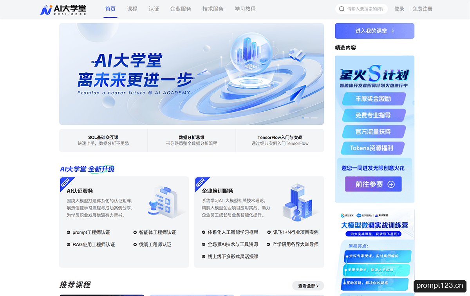
Task: Open the 课程 menu
Action: pyautogui.click(x=132, y=9)
